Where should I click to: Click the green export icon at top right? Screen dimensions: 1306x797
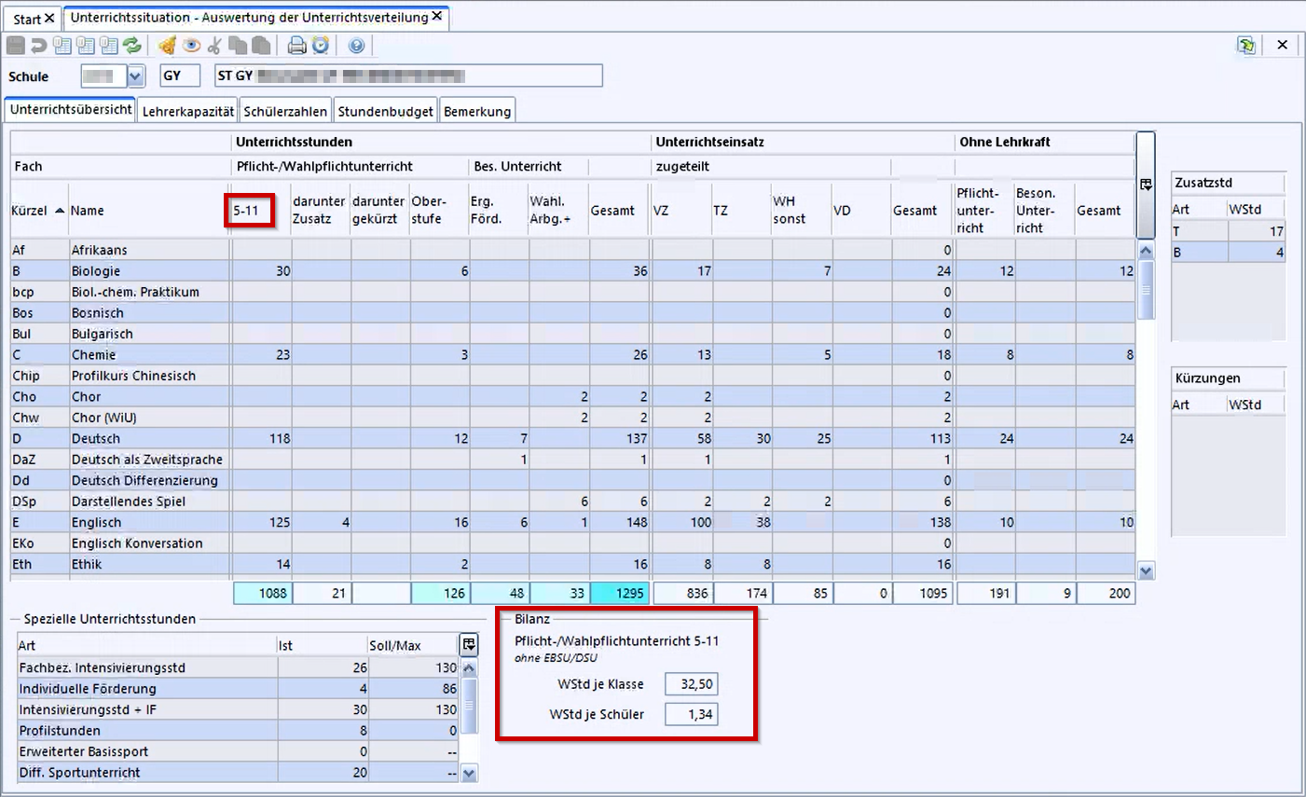tap(1246, 45)
